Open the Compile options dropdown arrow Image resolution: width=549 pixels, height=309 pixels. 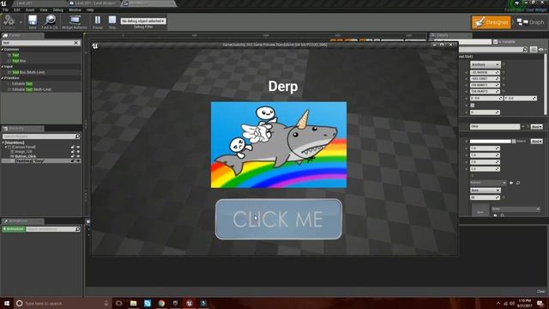point(21,22)
